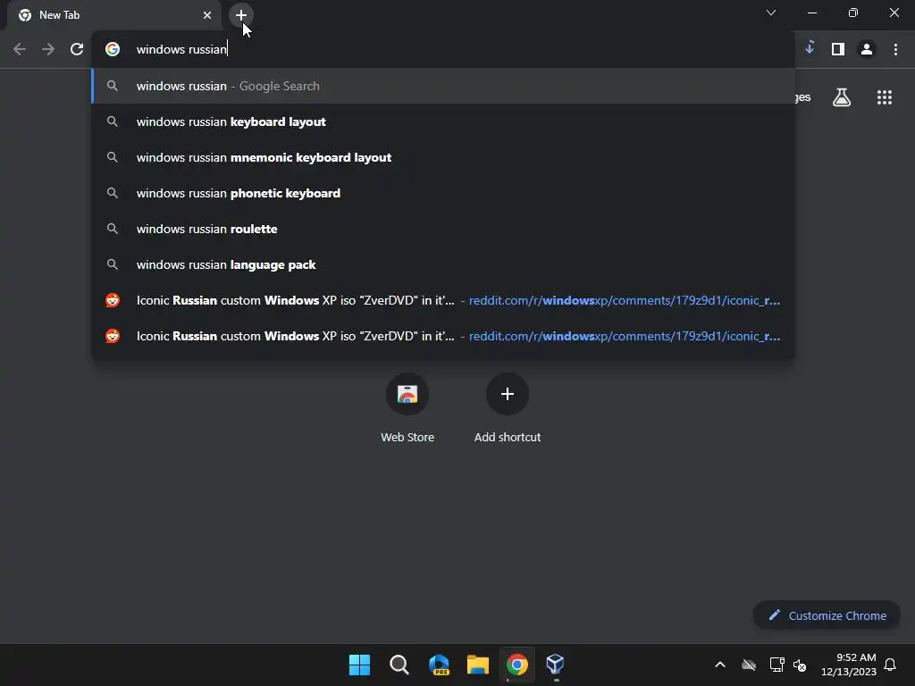
Task: Click the muted volume tray icon
Action: coord(800,665)
